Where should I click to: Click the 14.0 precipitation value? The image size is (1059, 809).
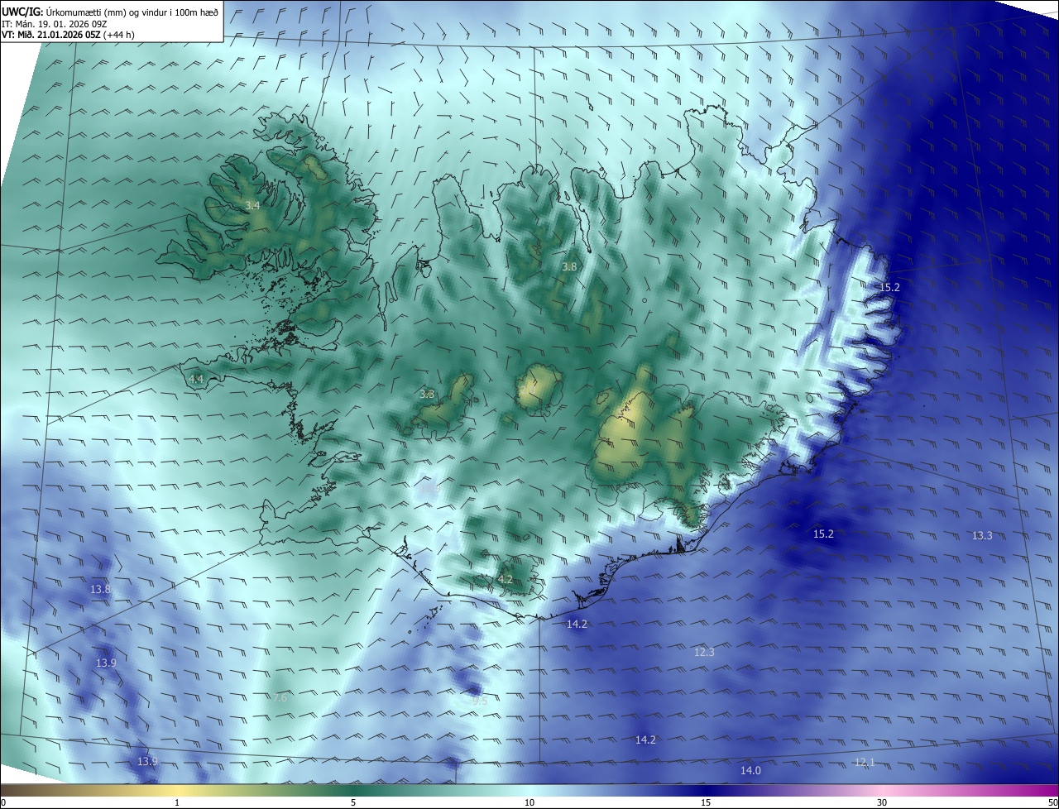pos(750,771)
